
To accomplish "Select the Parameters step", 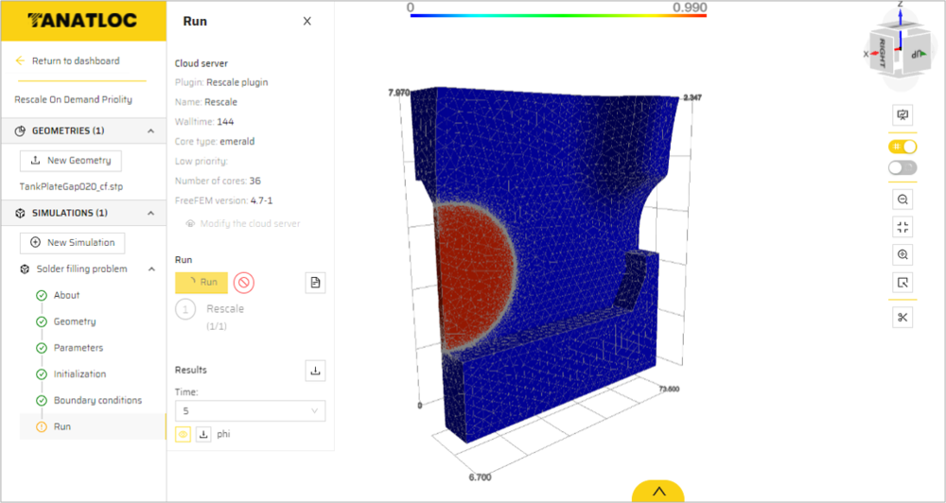I will tap(79, 348).
